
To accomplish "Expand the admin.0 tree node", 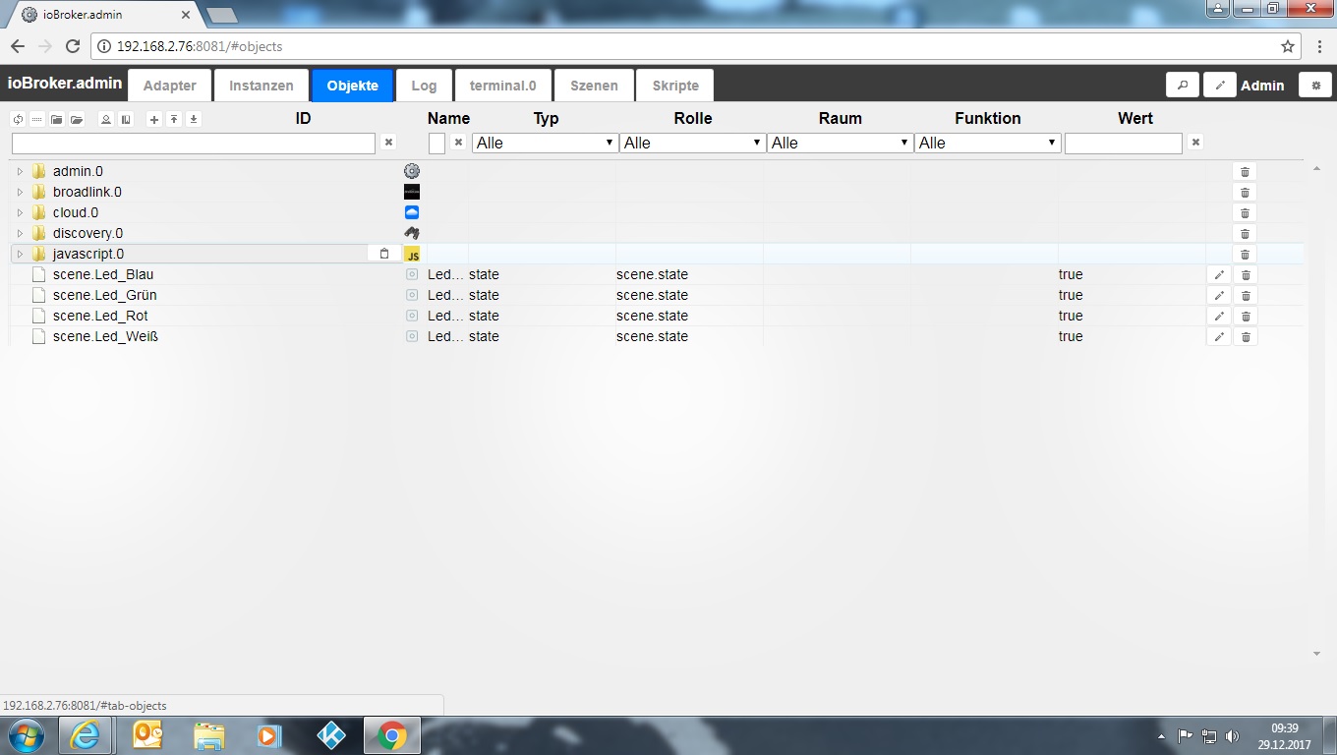I will click(19, 171).
